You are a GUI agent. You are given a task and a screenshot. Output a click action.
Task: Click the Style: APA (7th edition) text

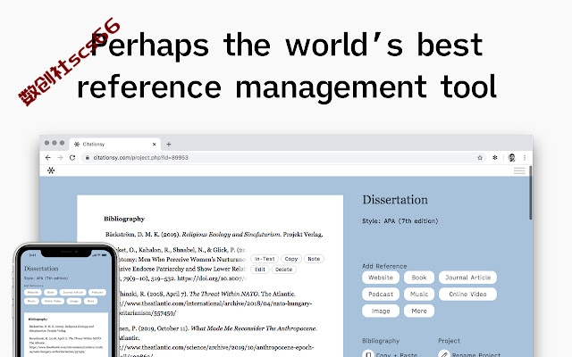(x=400, y=220)
